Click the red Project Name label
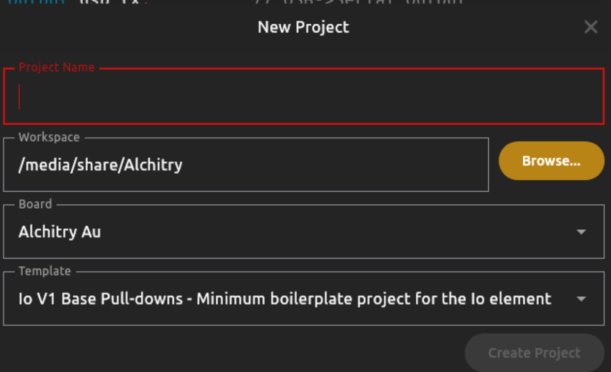The image size is (611, 372). (57, 67)
